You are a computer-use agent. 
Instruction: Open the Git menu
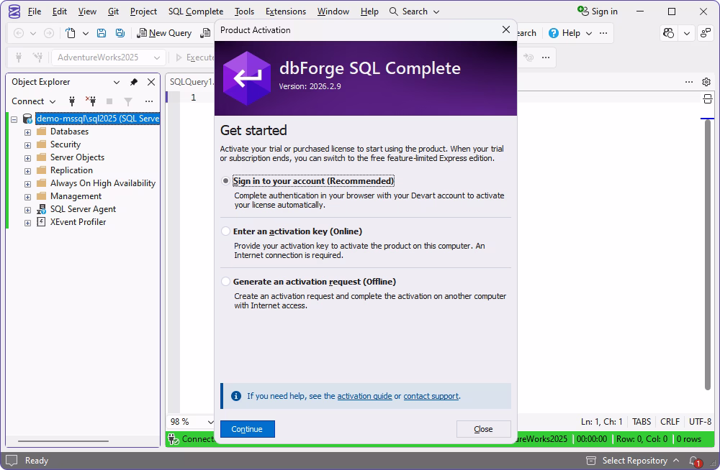(113, 11)
